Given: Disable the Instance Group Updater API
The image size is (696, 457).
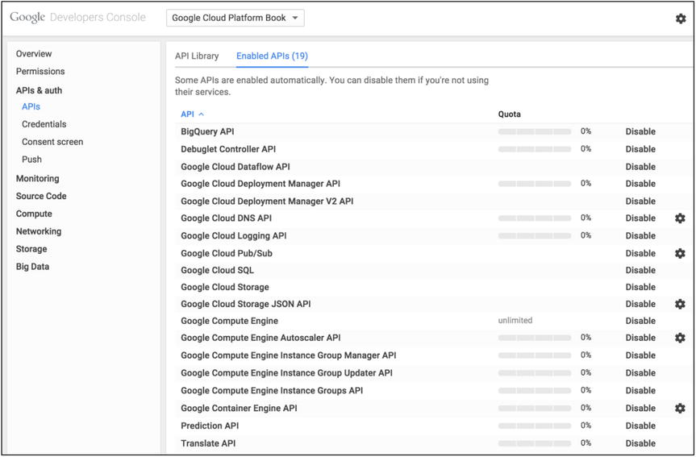Looking at the screenshot, I should click(640, 373).
